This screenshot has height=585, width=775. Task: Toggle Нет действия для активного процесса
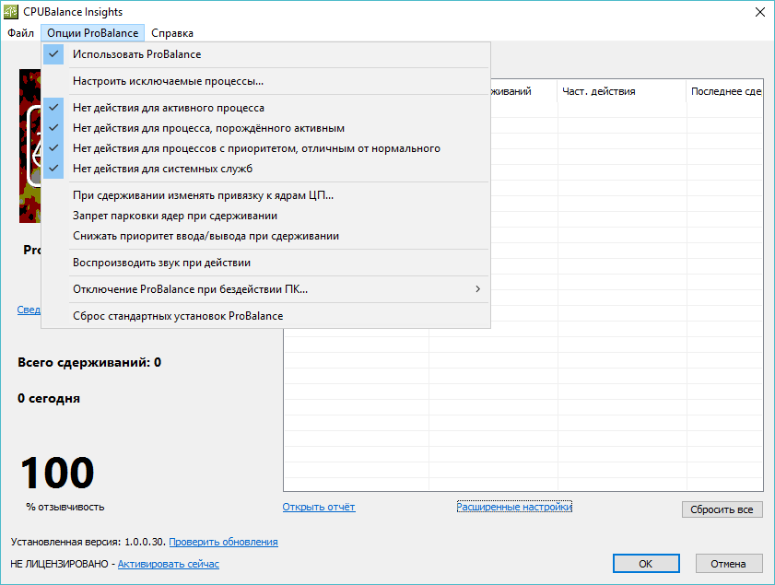point(266,108)
